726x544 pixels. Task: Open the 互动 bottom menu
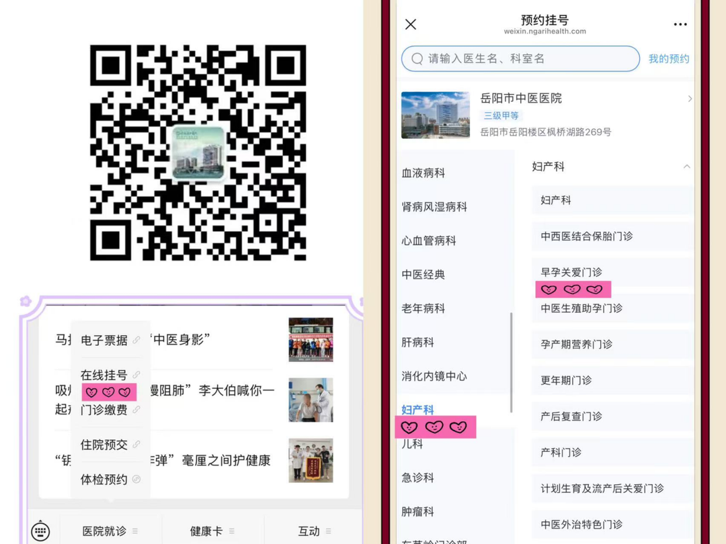pyautogui.click(x=314, y=531)
